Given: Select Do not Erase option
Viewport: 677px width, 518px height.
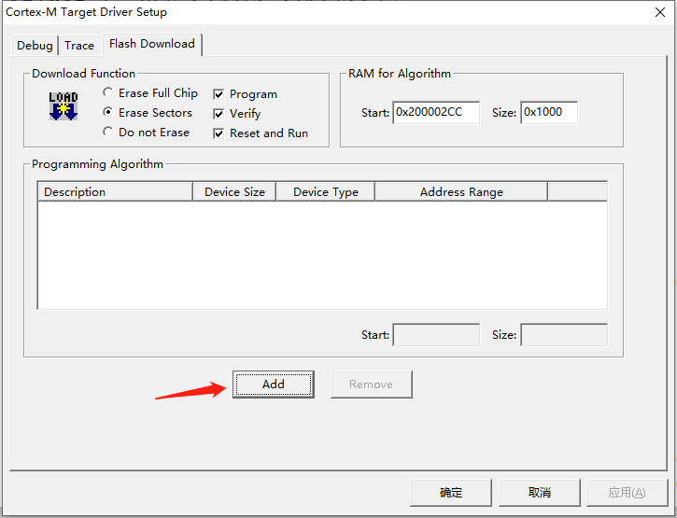Looking at the screenshot, I should 146,133.
